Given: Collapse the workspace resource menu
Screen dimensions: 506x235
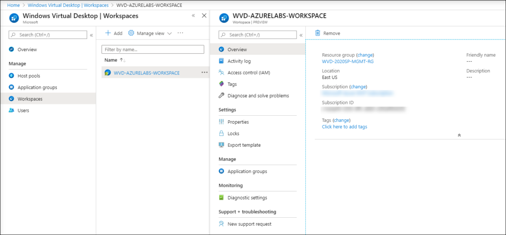Looking at the screenshot, I should pyautogui.click(x=301, y=35).
